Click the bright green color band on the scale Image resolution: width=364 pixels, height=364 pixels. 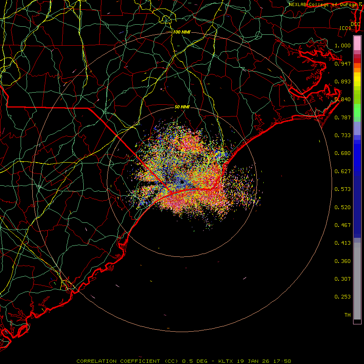(357, 110)
